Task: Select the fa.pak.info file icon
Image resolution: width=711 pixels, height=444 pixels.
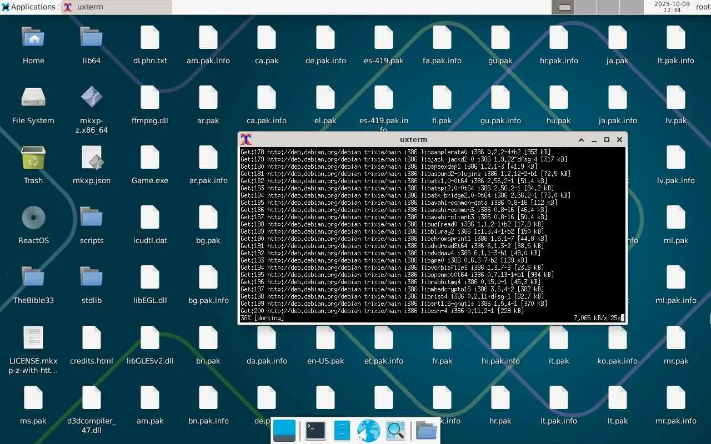Action: pos(442,38)
